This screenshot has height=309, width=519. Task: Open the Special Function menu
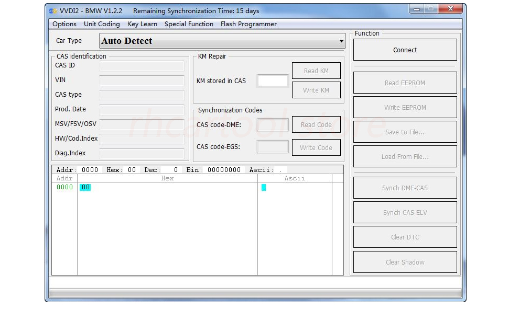189,24
